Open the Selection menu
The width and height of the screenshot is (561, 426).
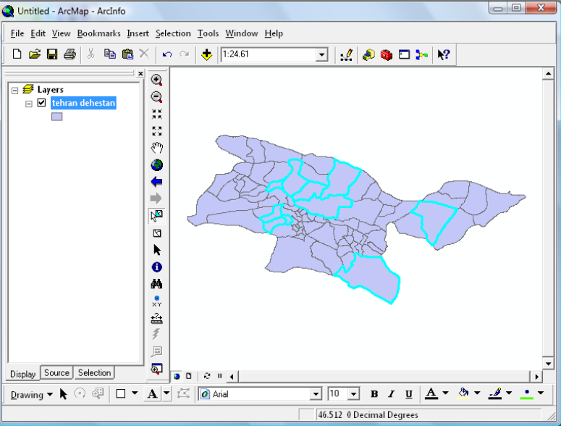coord(173,33)
